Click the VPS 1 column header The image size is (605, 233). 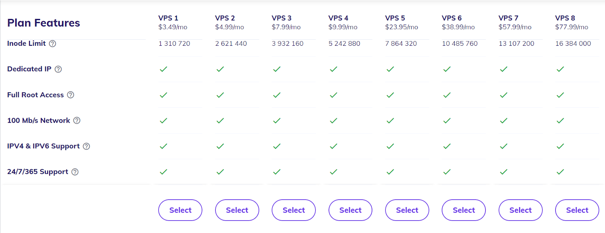click(168, 18)
